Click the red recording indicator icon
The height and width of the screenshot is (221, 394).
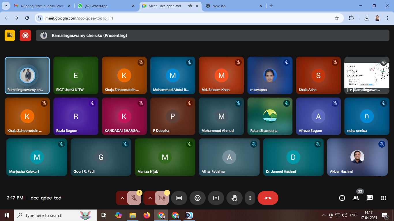click(25, 35)
